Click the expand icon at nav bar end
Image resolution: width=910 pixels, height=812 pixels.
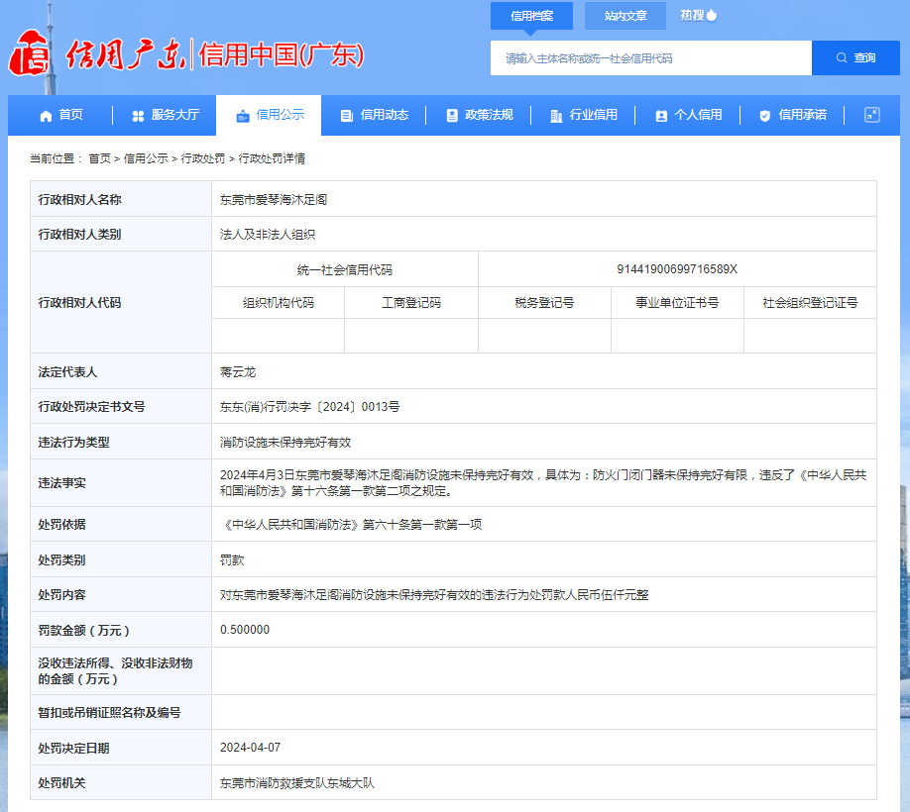tap(871, 115)
